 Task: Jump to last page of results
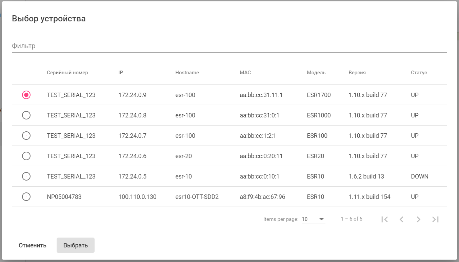pos(436,219)
